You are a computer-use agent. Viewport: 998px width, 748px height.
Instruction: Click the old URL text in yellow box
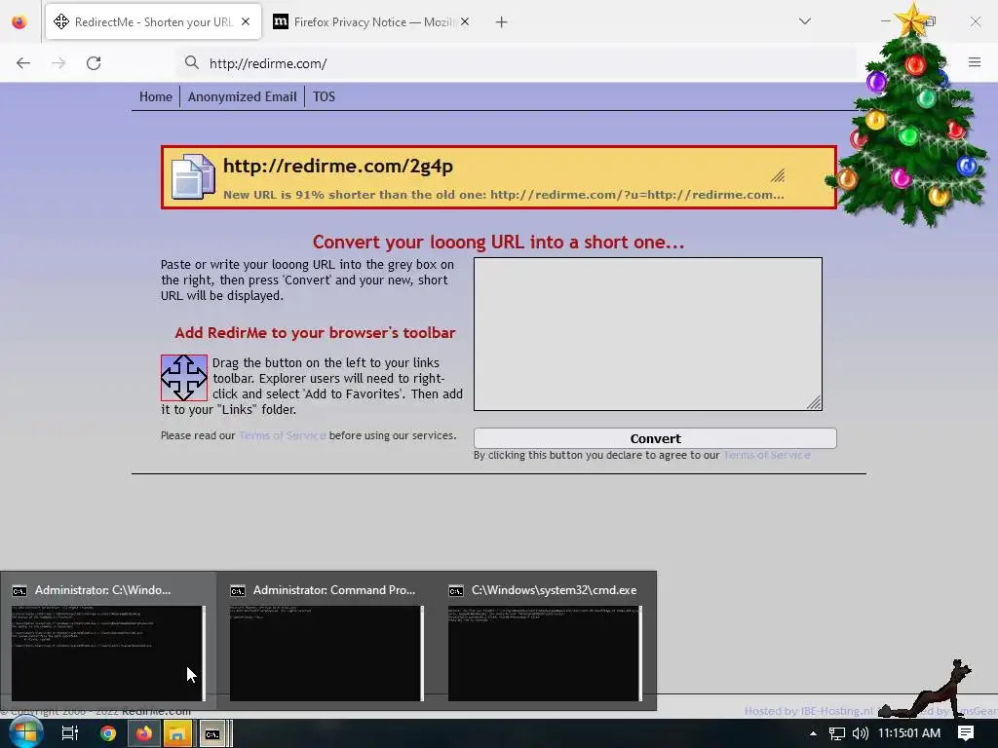[637, 195]
